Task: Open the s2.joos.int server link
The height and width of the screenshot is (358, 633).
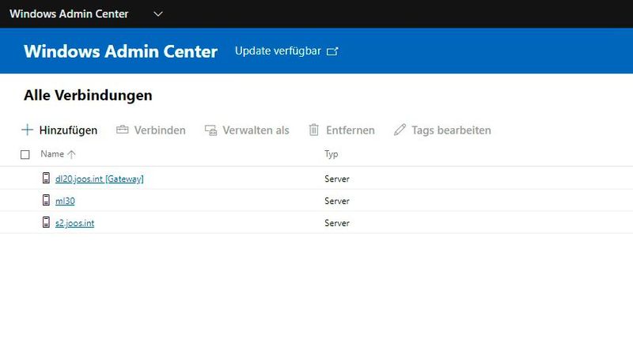Action: coord(74,223)
